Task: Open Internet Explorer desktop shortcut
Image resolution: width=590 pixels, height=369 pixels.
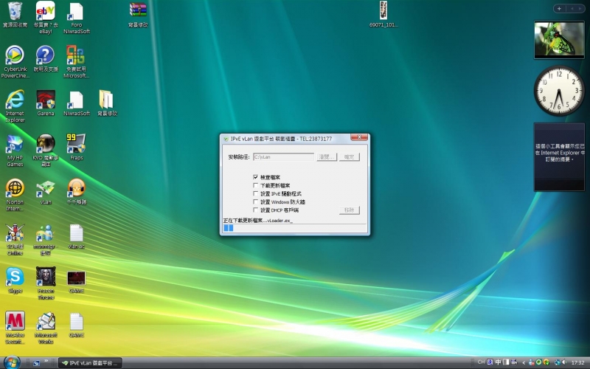Action: [15, 100]
